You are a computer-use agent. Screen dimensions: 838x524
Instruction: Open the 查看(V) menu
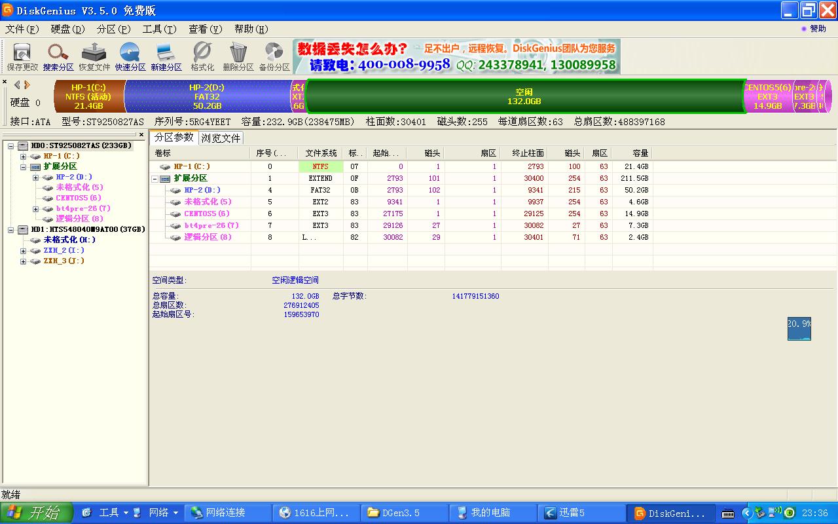[x=206, y=29]
